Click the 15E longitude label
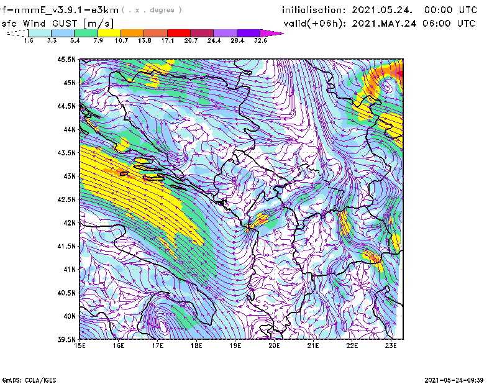 pyautogui.click(x=80, y=345)
